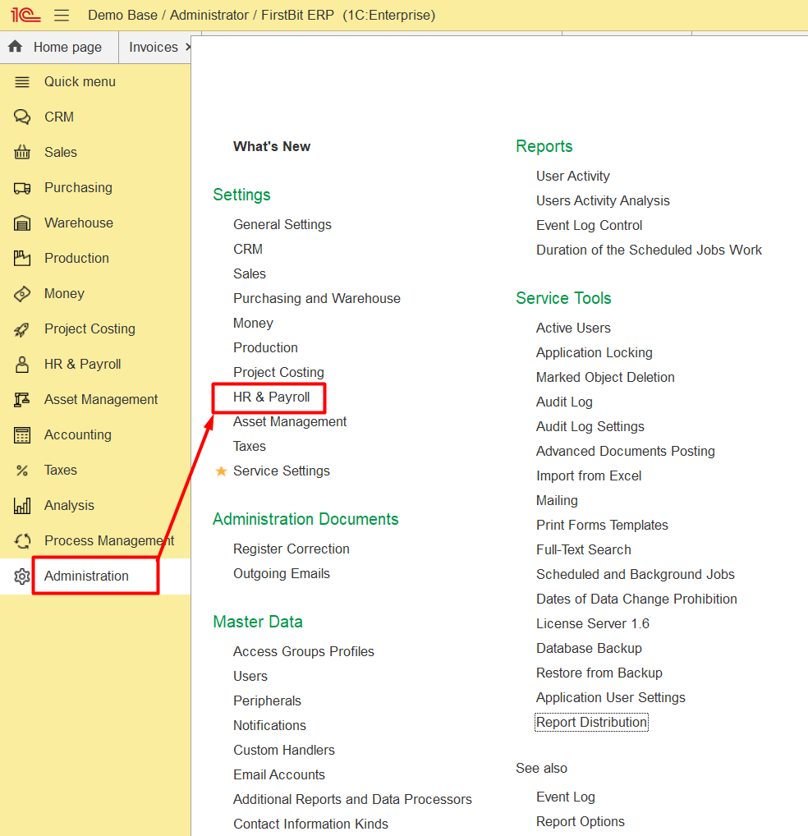Select Administration in the sidebar
The image size is (808, 836).
pos(86,576)
